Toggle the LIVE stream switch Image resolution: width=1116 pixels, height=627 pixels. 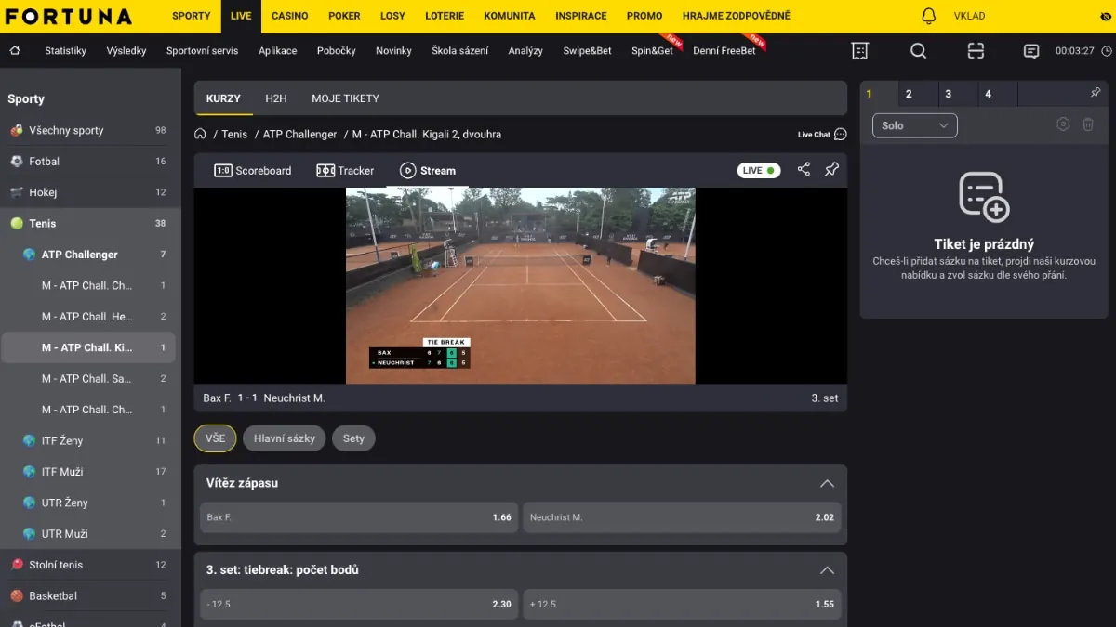[x=758, y=170]
